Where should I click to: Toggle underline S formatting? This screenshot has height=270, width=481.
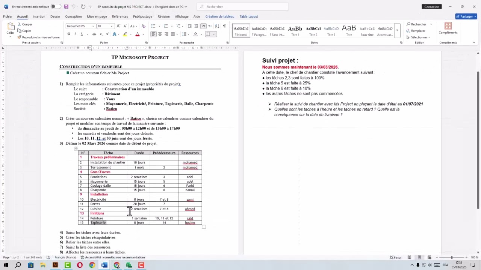[82, 34]
